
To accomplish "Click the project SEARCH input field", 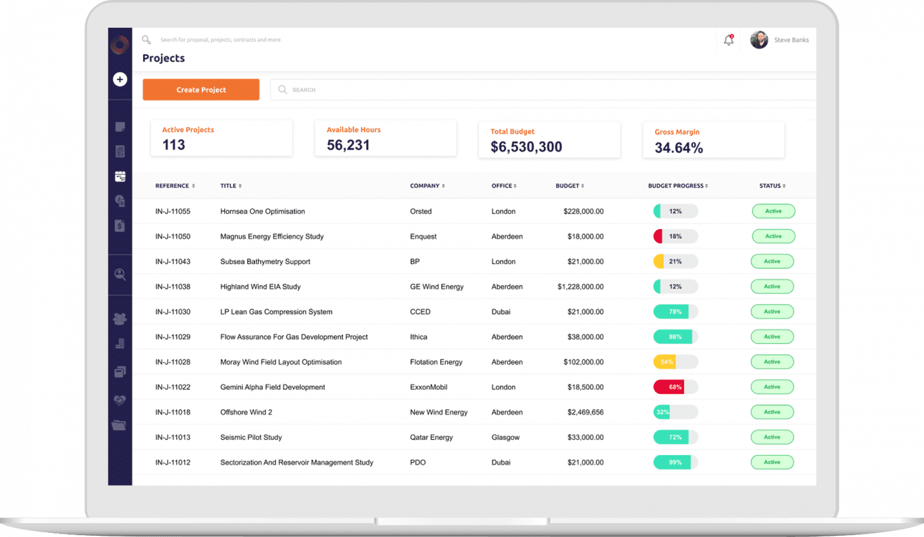I will click(x=541, y=90).
